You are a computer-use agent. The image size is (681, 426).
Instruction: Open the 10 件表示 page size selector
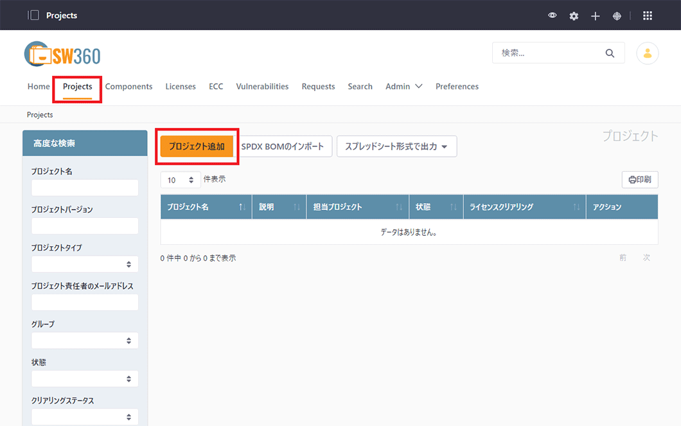pos(180,180)
